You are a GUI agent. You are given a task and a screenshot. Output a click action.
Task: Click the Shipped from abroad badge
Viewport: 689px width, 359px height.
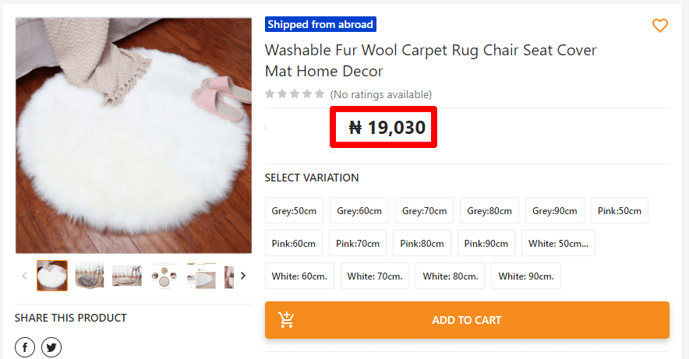[320, 24]
